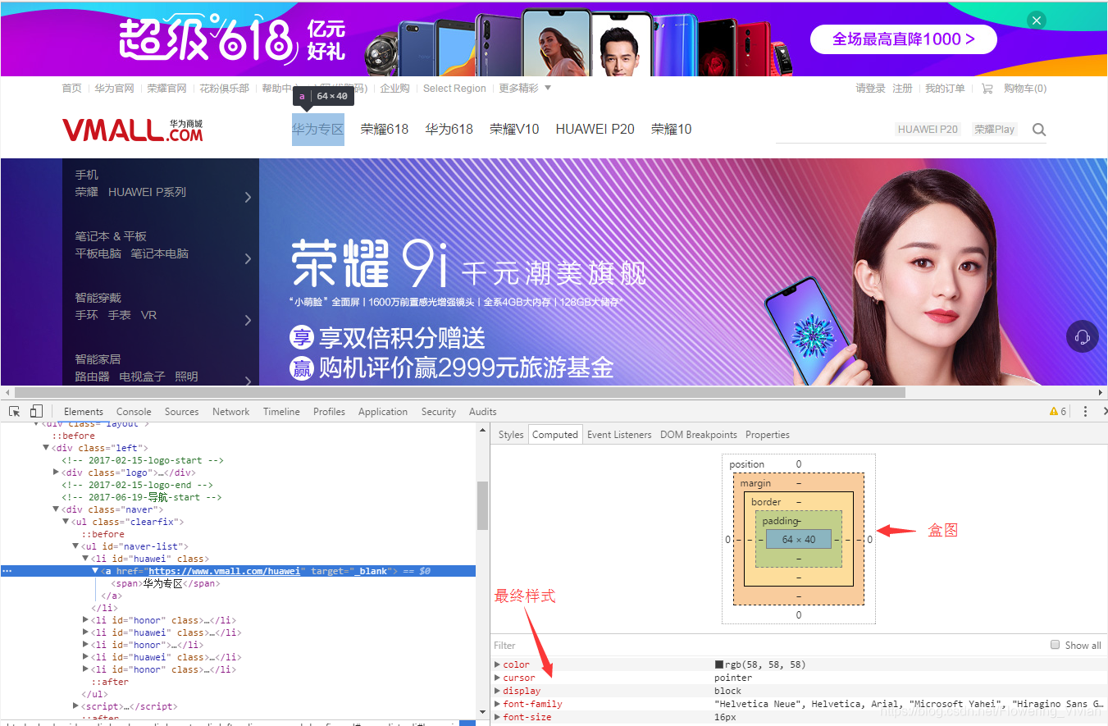The image size is (1108, 726).
Task: Select the selected anchor href DOM row
Action: [x=238, y=571]
